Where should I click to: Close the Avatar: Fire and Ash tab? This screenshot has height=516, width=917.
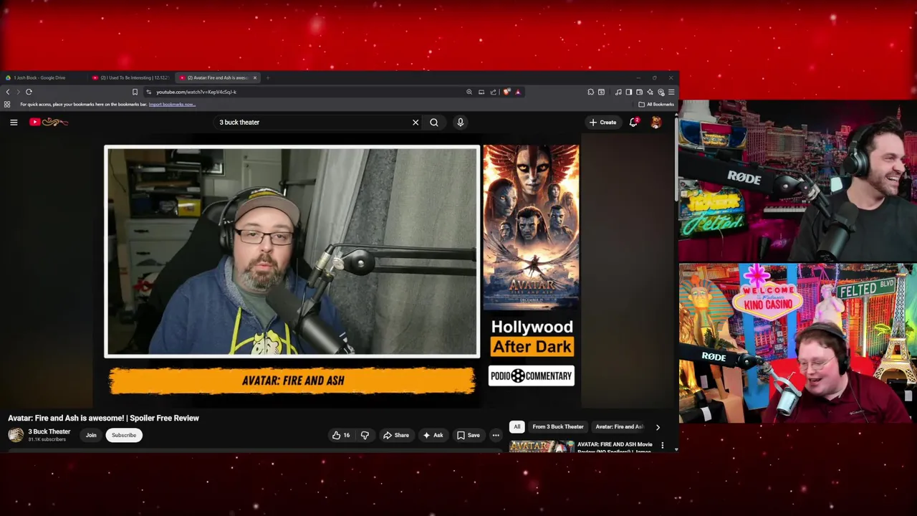tap(254, 77)
